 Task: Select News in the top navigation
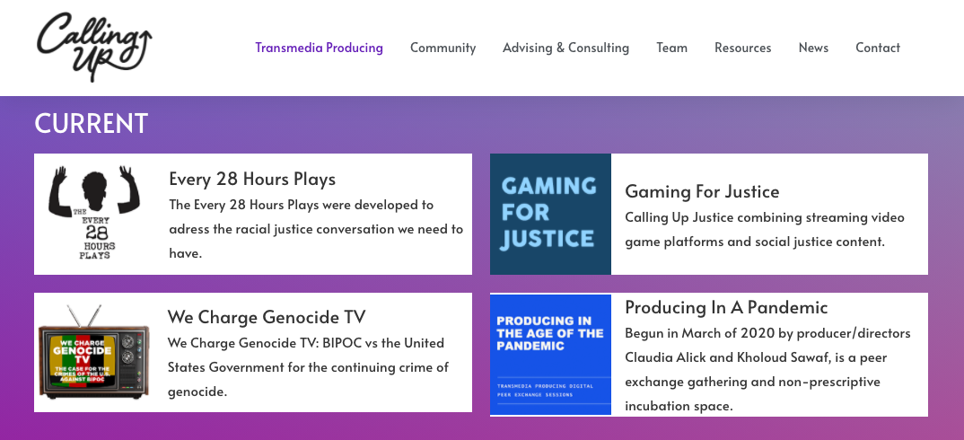pyautogui.click(x=813, y=48)
